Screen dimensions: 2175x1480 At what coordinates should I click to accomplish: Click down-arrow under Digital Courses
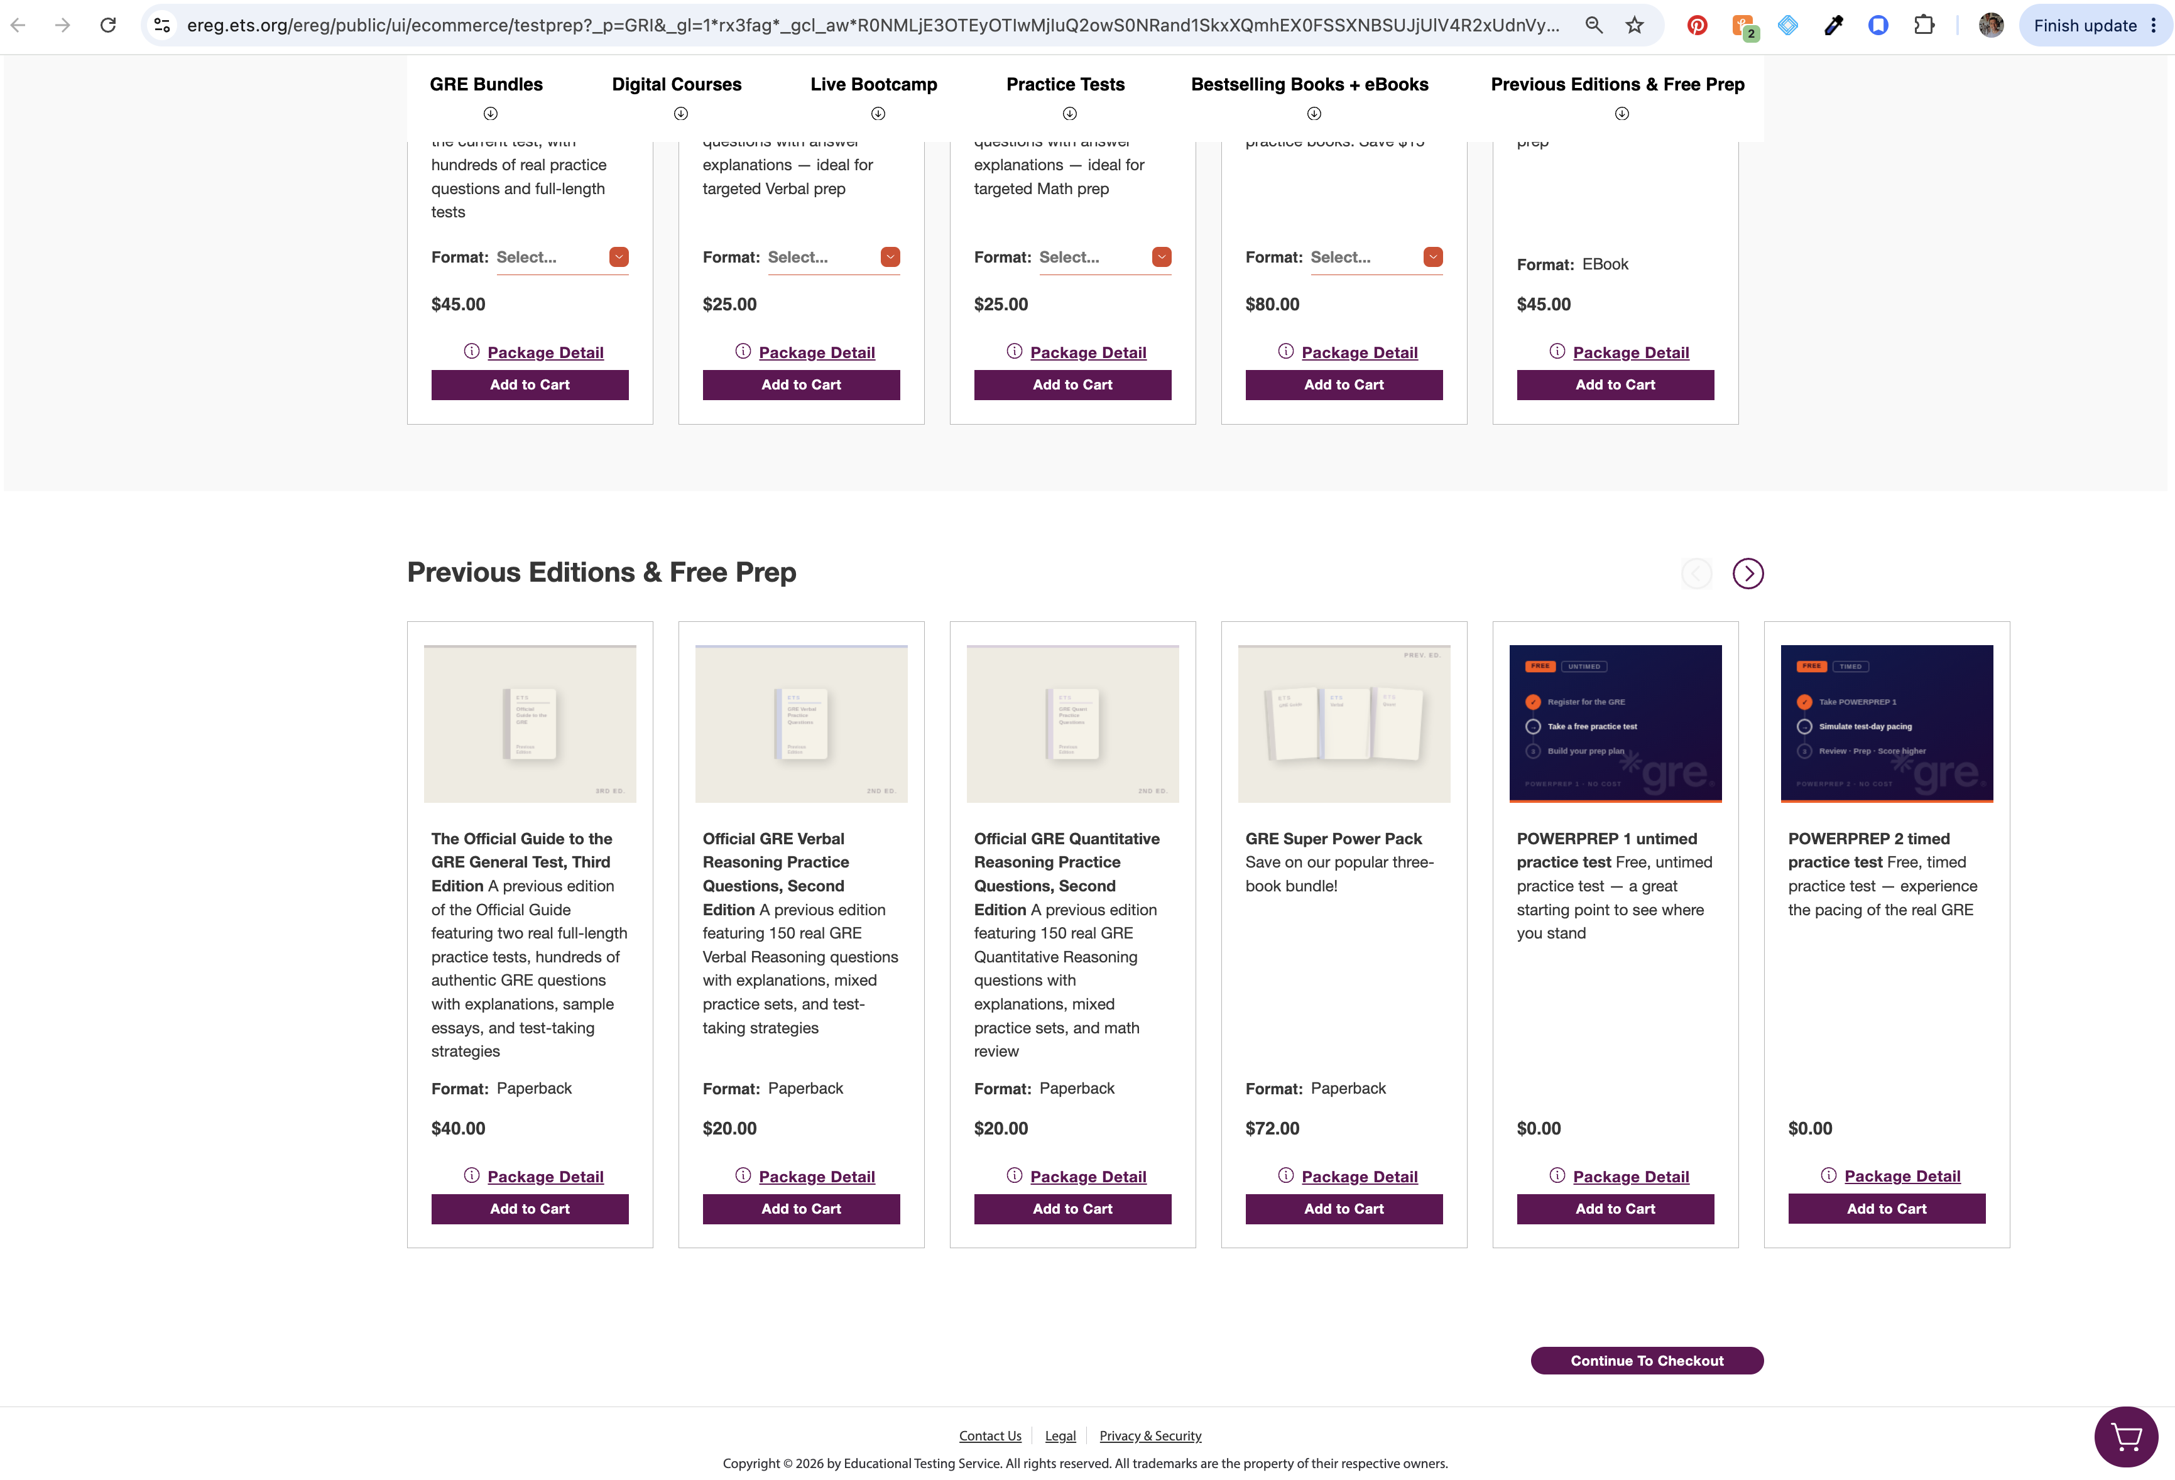(x=681, y=113)
